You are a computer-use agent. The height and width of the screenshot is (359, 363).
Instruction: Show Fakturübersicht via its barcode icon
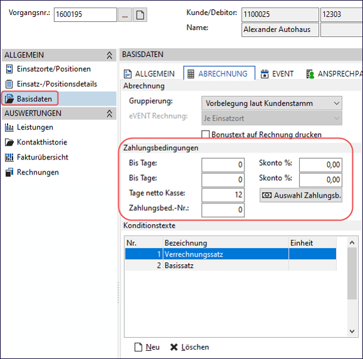[9, 158]
